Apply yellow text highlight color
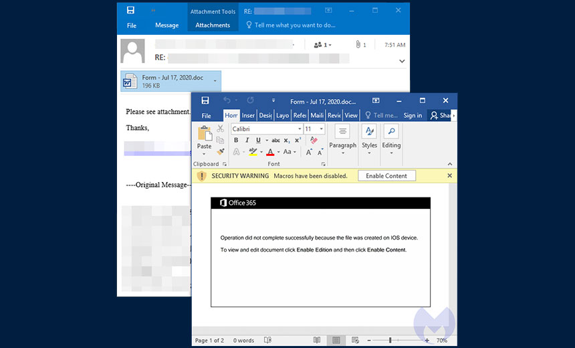The width and height of the screenshot is (575, 348). 253,152
